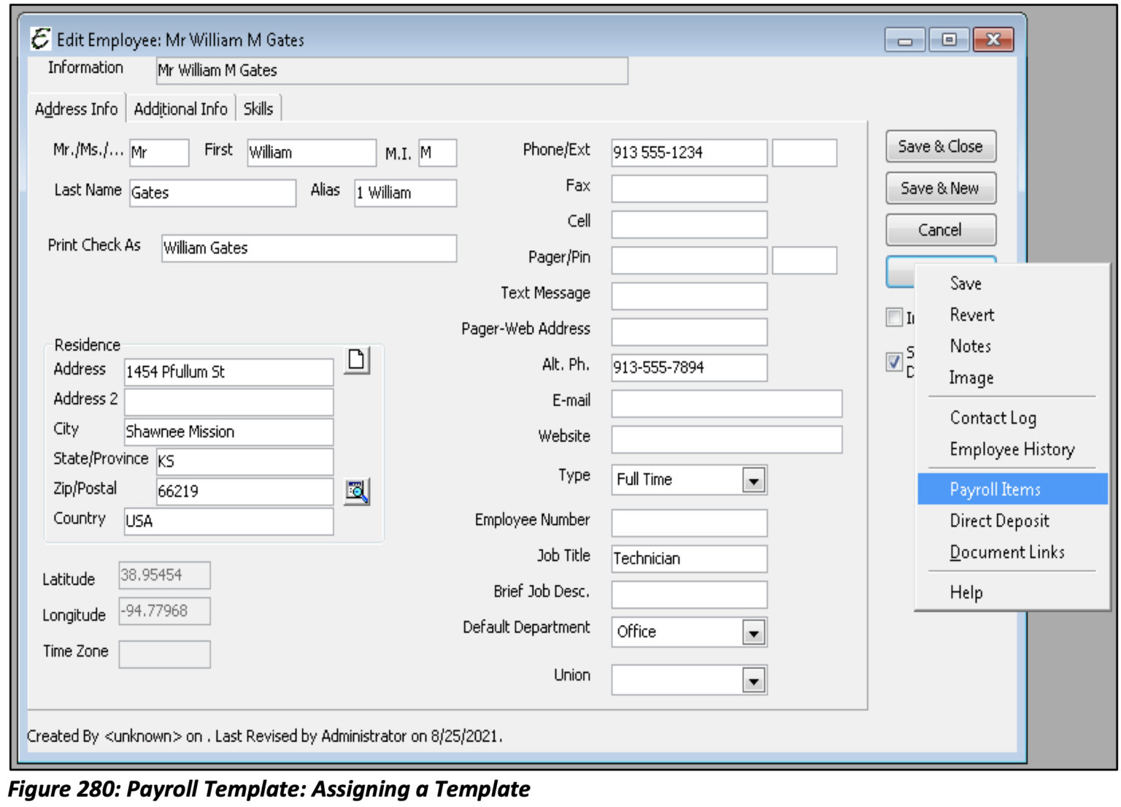Choose Revert in the context menu

point(971,315)
